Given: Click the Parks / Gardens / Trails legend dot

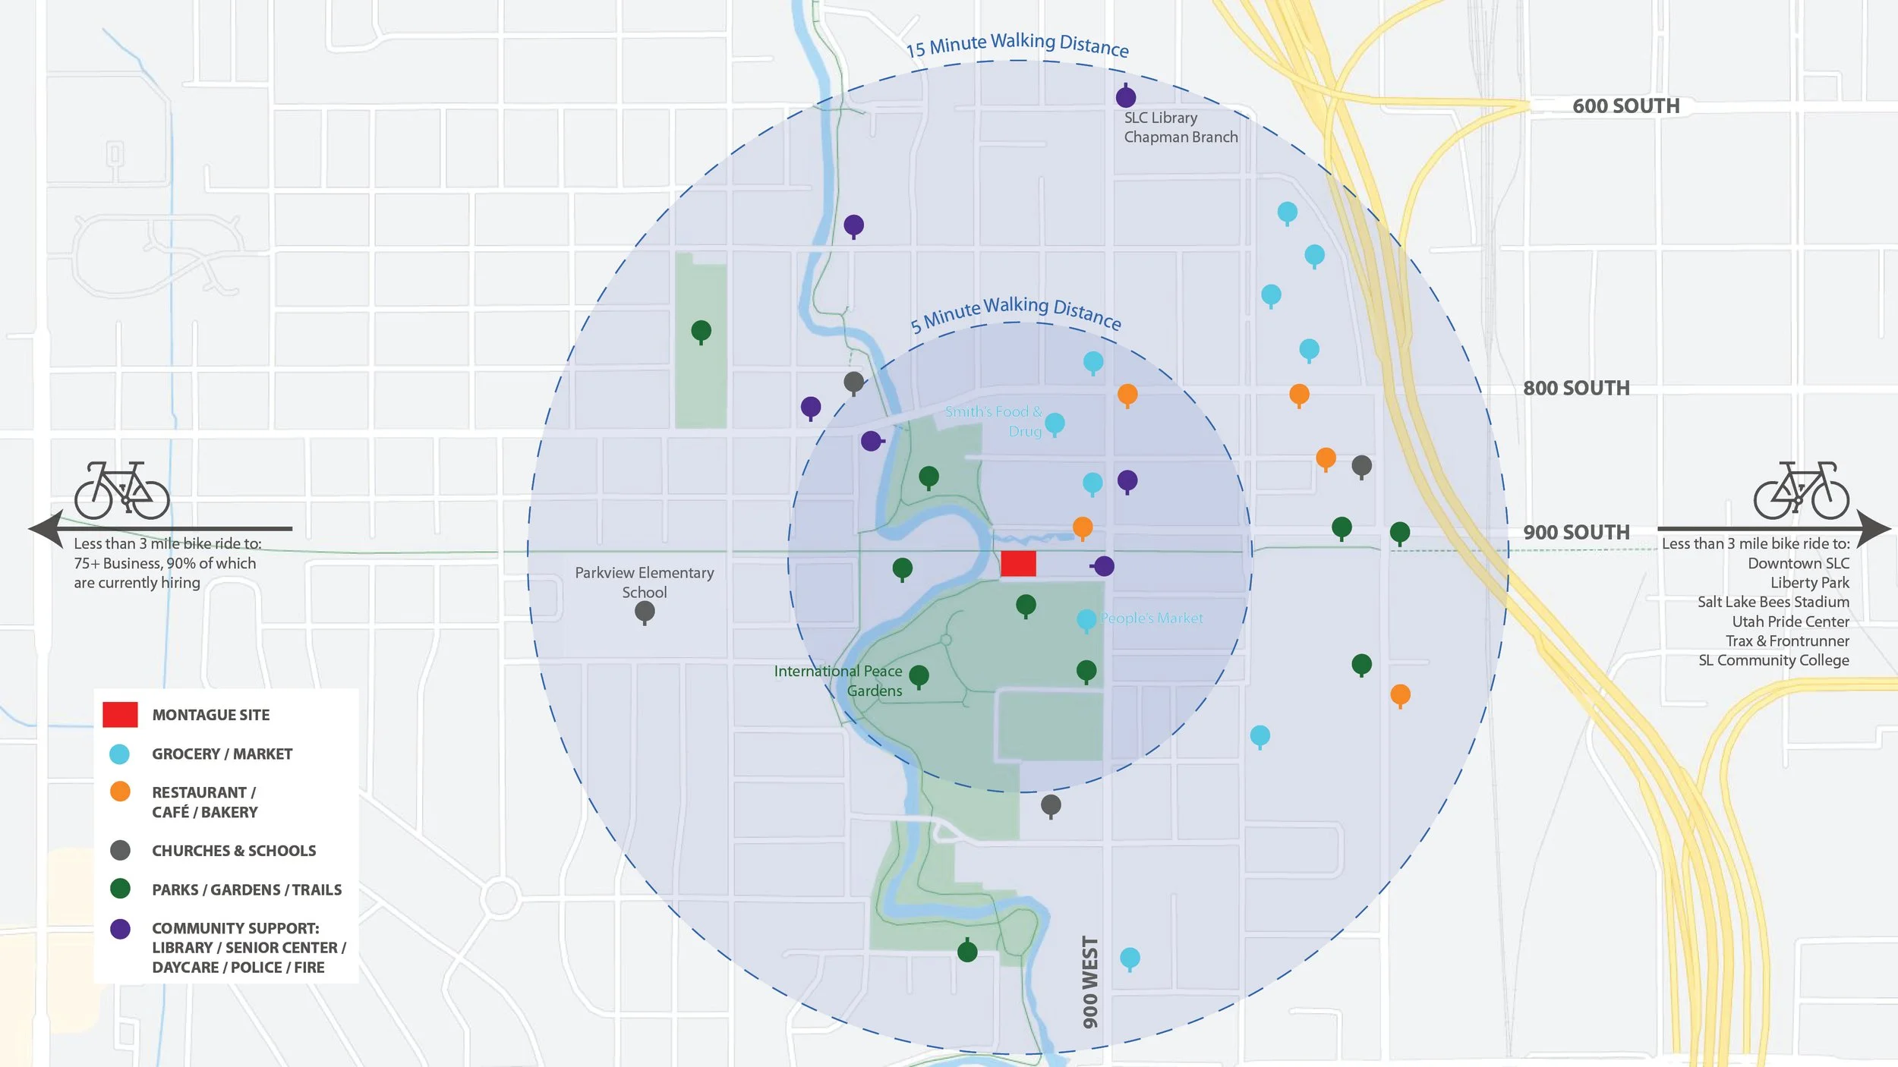Looking at the screenshot, I should [120, 889].
